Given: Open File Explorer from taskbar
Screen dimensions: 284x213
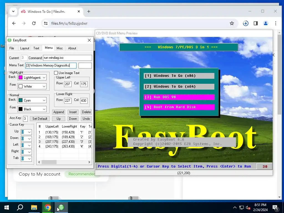Looking at the screenshot, I should click(x=34, y=207).
